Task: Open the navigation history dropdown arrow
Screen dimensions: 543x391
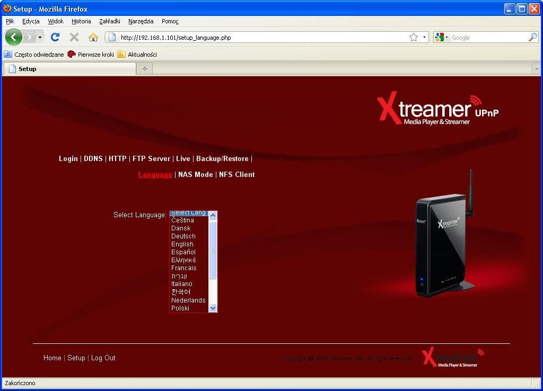Action: click(x=40, y=37)
